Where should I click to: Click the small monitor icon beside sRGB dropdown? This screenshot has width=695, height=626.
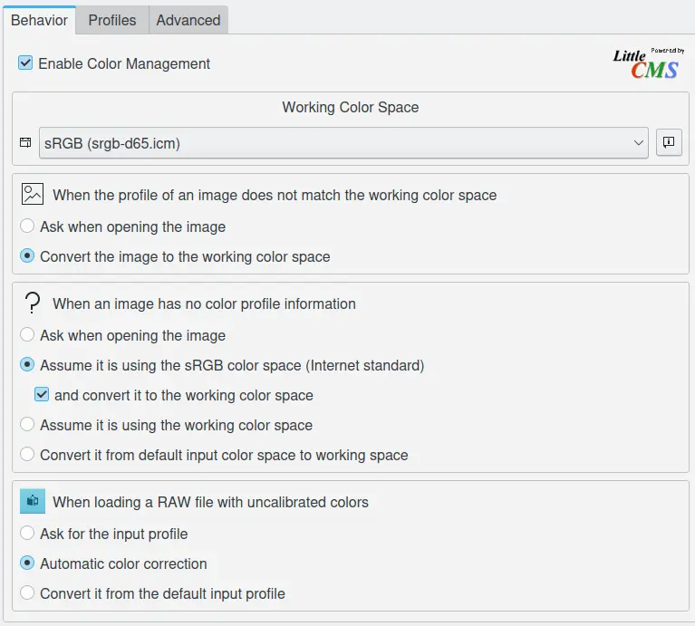pyautogui.click(x=25, y=143)
